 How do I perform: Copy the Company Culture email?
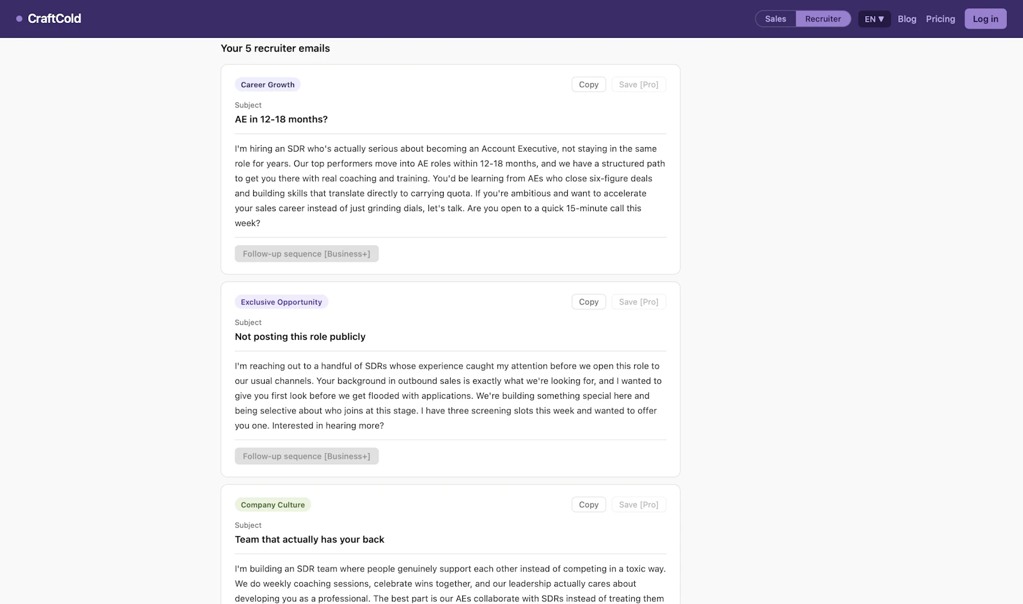[589, 505]
